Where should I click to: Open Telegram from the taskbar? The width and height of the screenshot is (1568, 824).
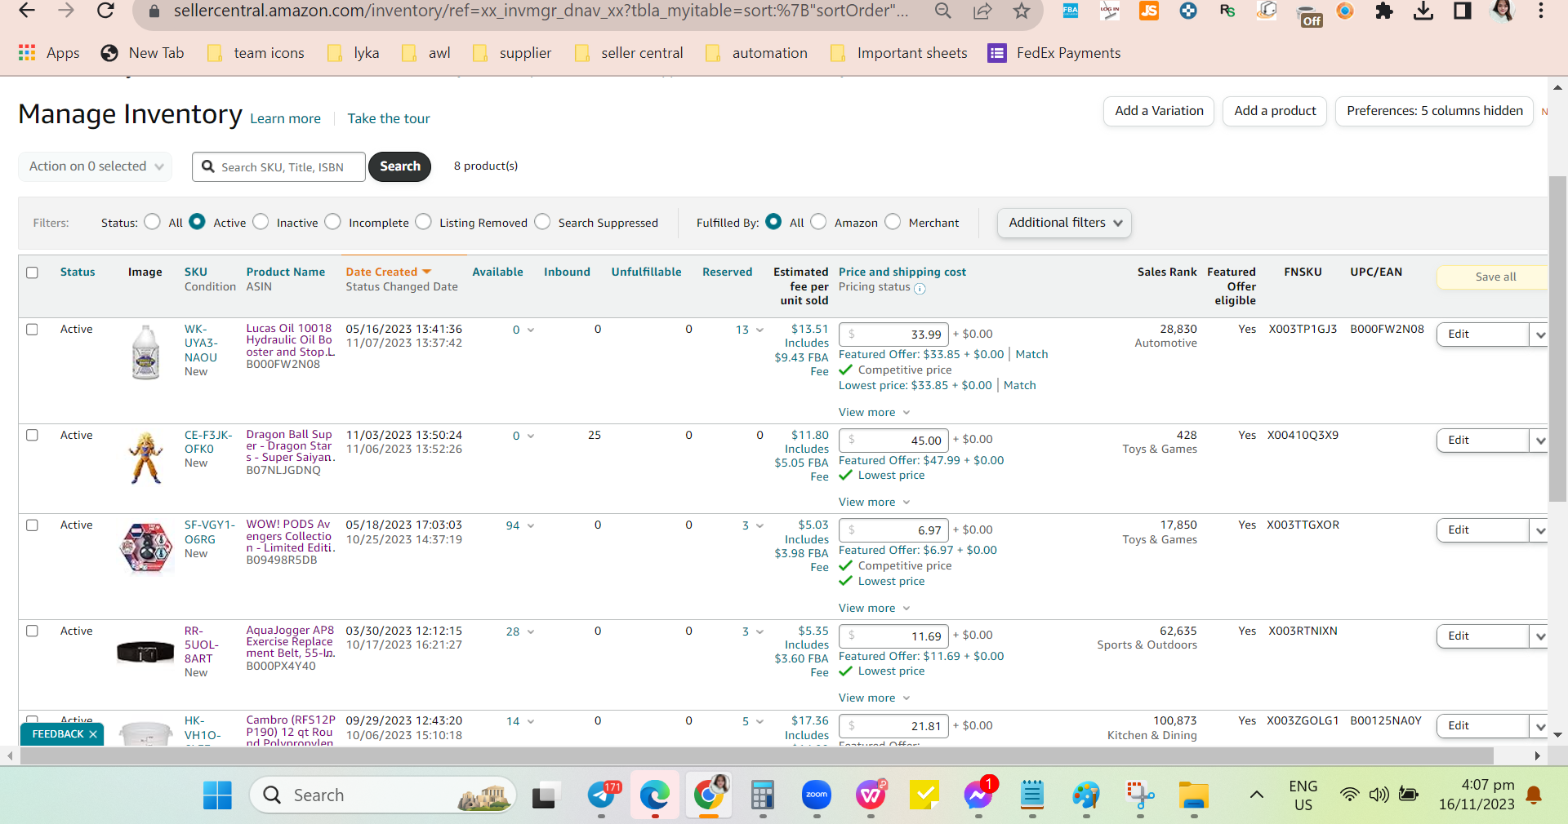click(x=603, y=795)
